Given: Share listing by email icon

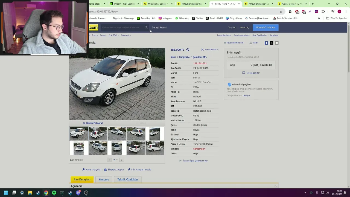Looking at the screenshot, I should (x=277, y=43).
